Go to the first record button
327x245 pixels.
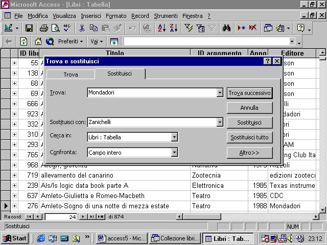pos(29,217)
